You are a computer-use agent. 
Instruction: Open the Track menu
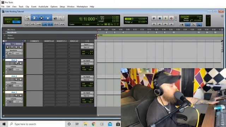21,7
